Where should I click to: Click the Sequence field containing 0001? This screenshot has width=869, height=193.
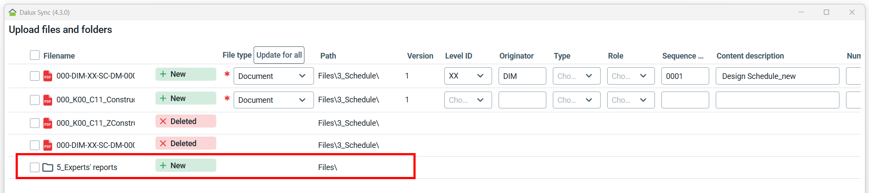(x=685, y=76)
